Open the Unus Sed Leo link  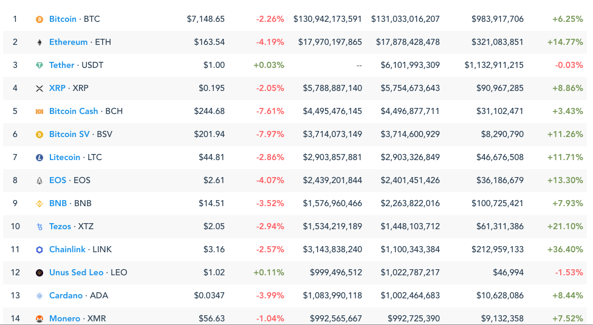(77, 272)
